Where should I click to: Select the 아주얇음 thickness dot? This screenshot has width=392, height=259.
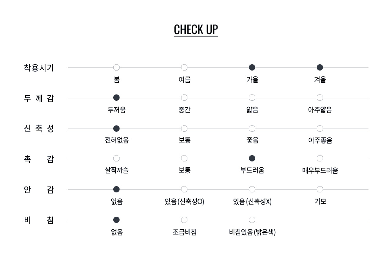[x=320, y=98]
